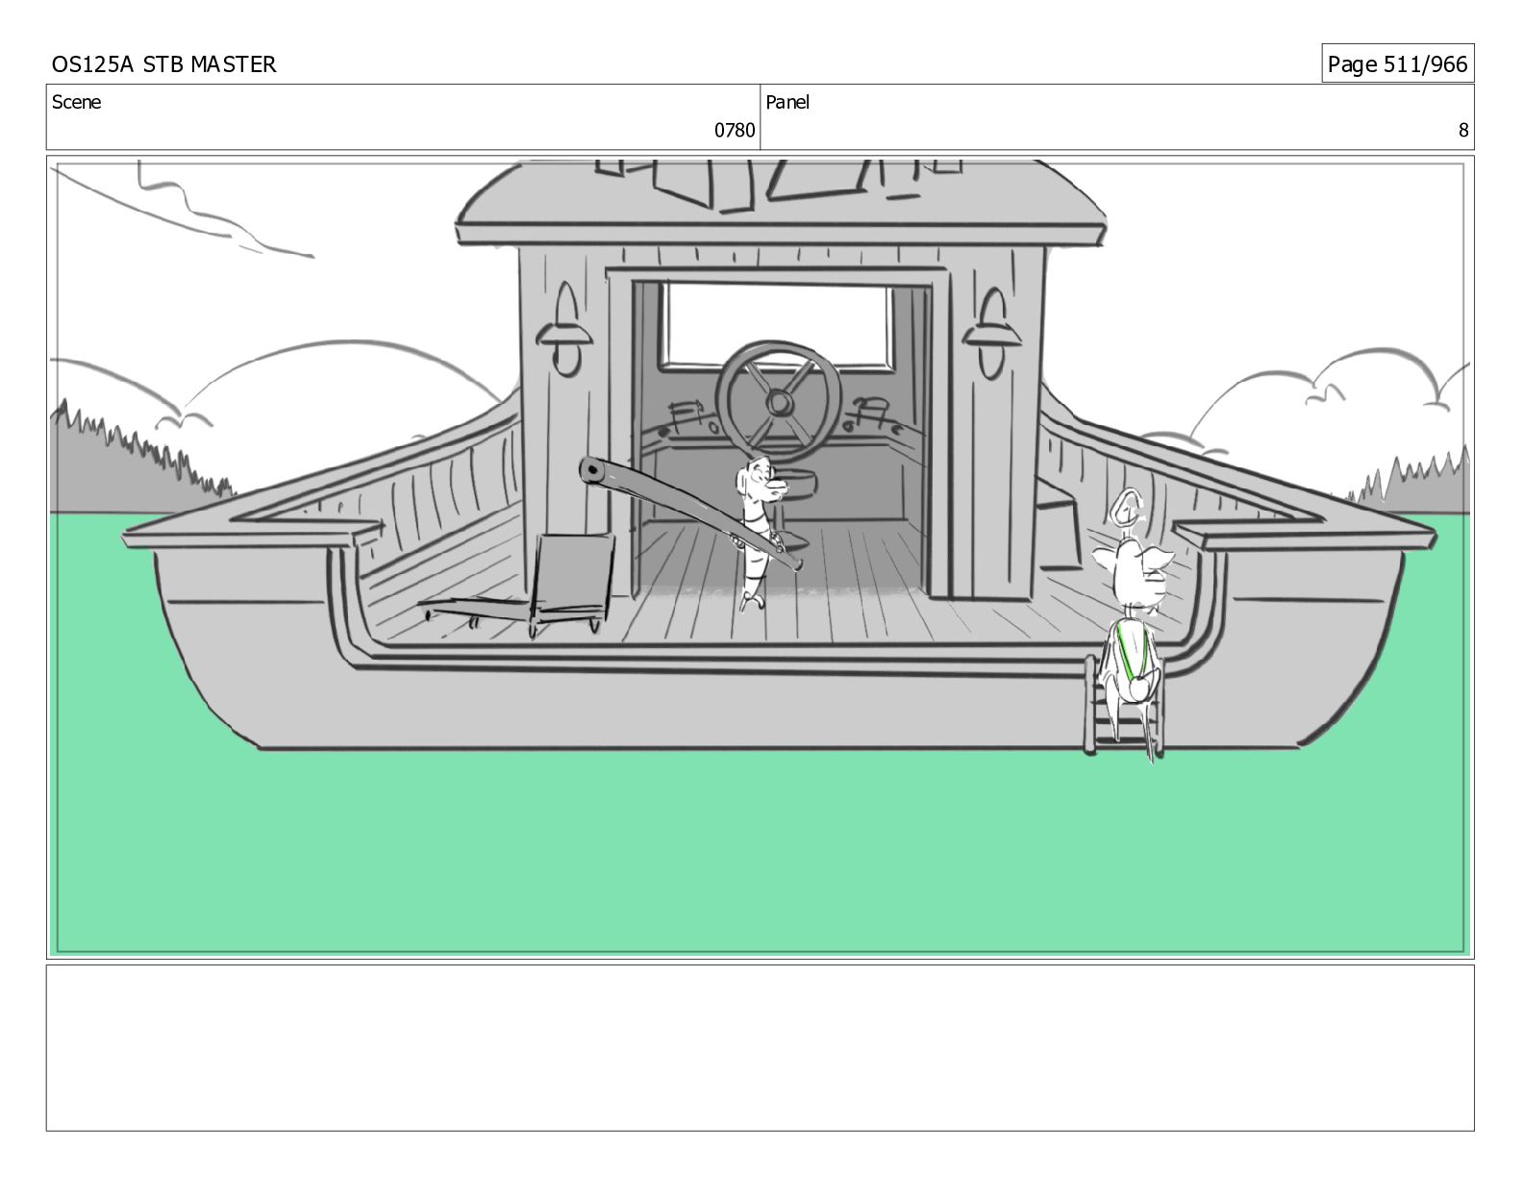
Task: Click the empty notes box below panel
Action: click(760, 1048)
